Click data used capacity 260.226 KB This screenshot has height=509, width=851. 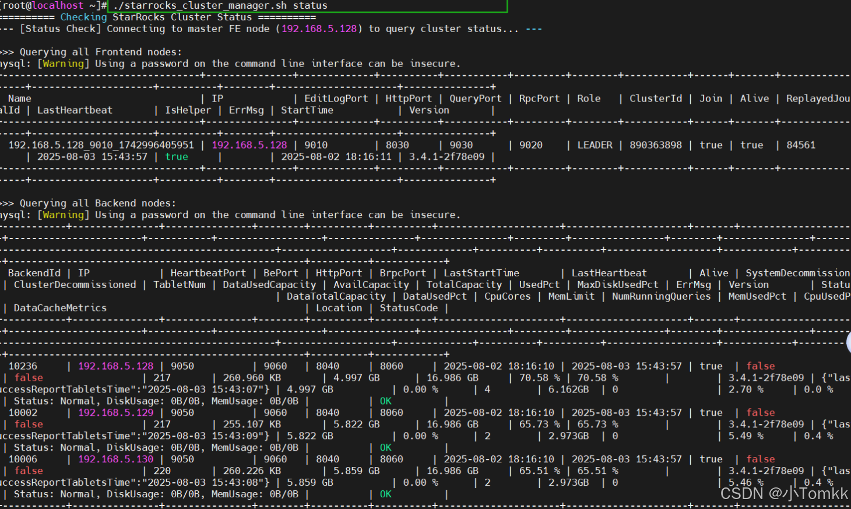252,472
